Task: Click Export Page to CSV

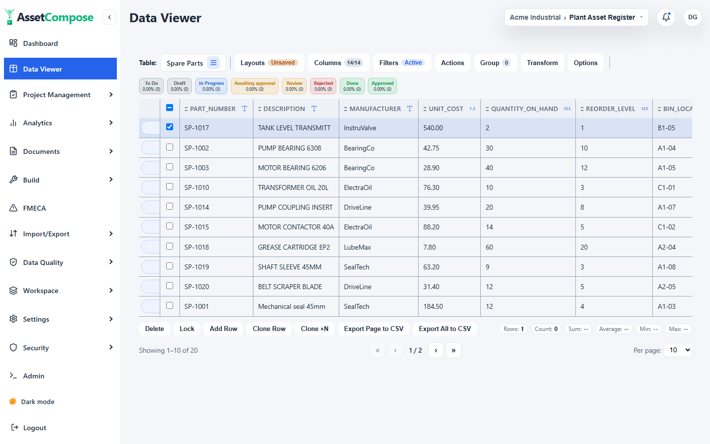Action: [x=374, y=329]
